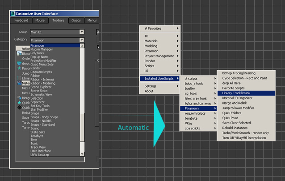The width and height of the screenshot is (285, 181).
Task: Expand the # Favorites submenu
Action: (160, 28)
